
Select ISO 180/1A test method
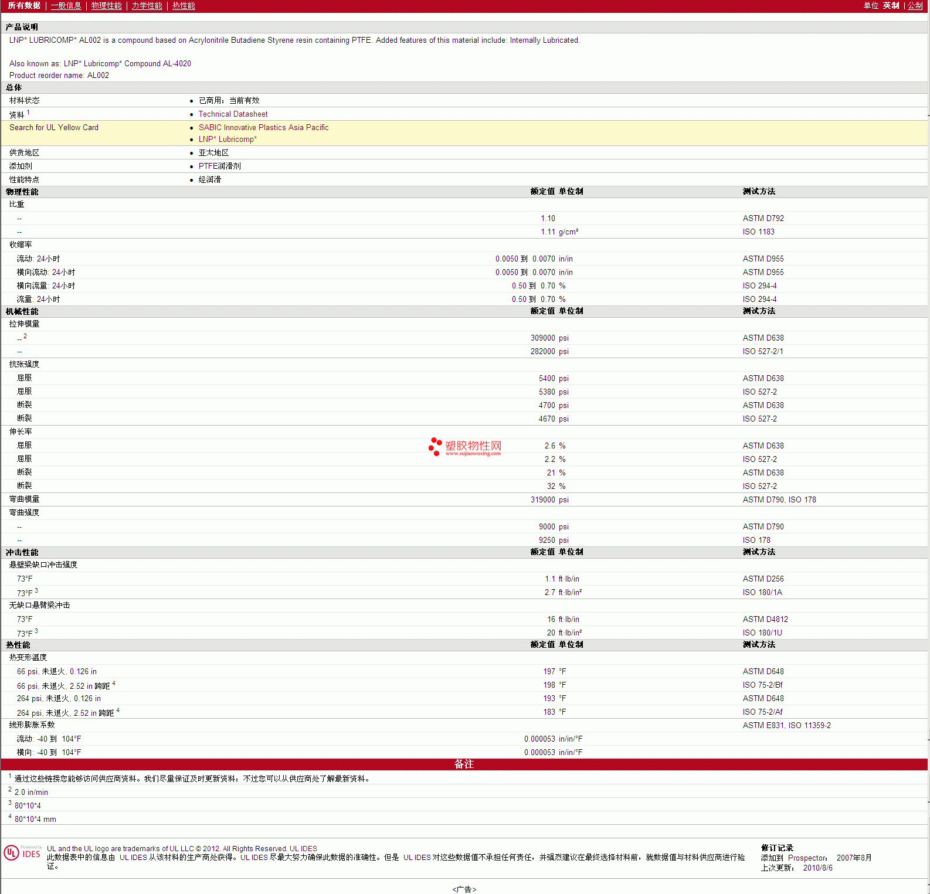pyautogui.click(x=762, y=593)
